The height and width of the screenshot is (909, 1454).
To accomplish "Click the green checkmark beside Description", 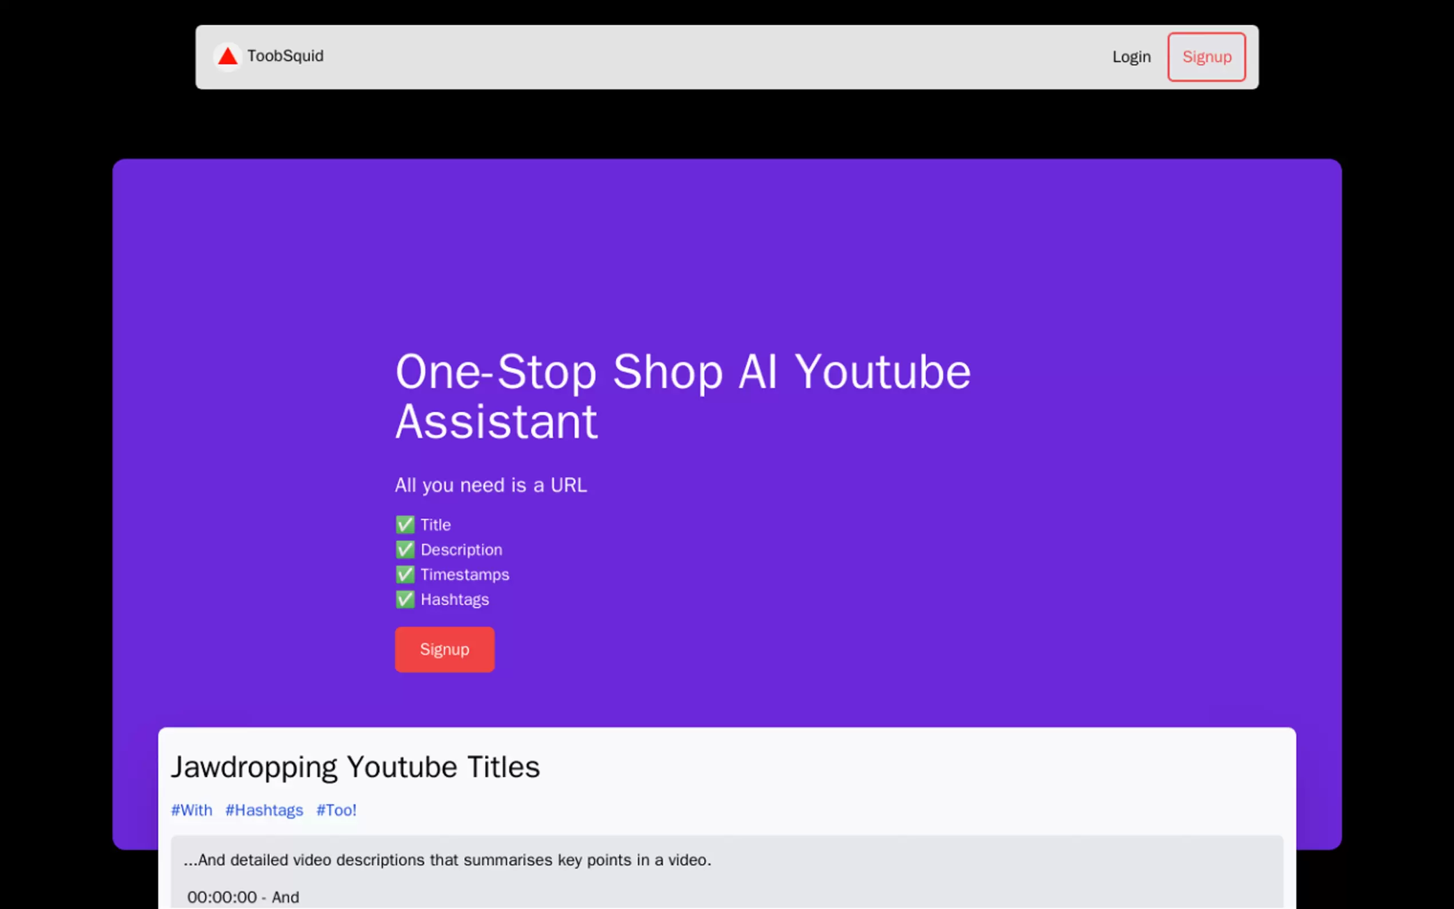I will pos(405,550).
